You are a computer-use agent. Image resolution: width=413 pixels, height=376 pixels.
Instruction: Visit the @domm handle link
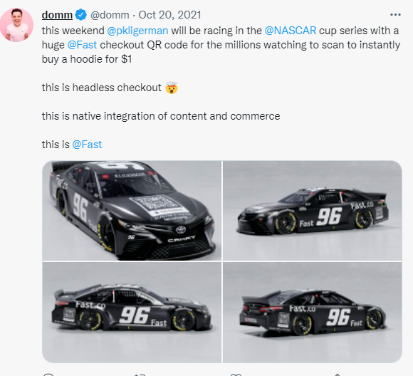point(110,15)
